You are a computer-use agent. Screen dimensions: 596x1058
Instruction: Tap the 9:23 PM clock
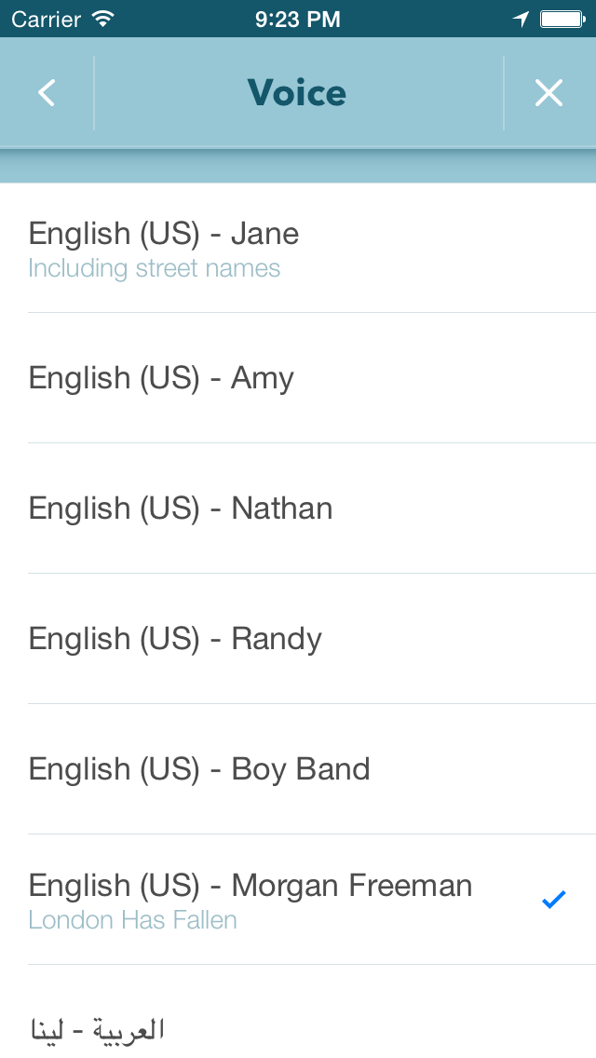coord(297,19)
